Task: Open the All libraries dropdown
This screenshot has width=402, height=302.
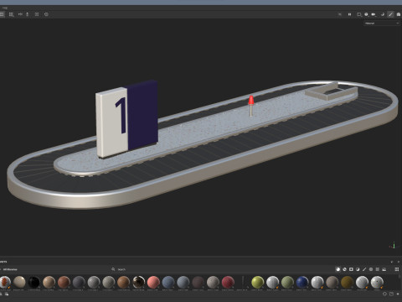Action: click(x=10, y=269)
